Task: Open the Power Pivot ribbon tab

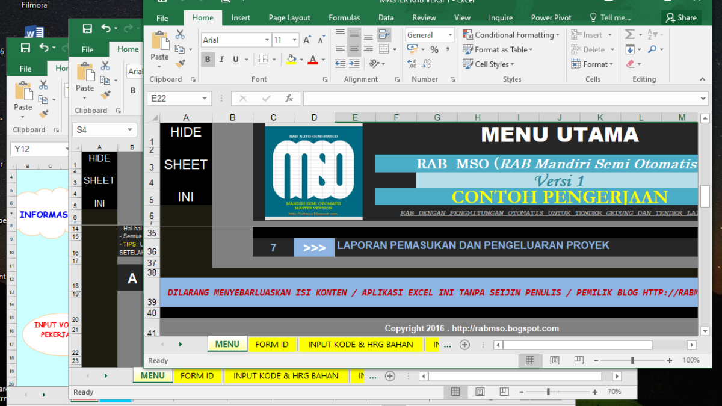Action: [552, 18]
